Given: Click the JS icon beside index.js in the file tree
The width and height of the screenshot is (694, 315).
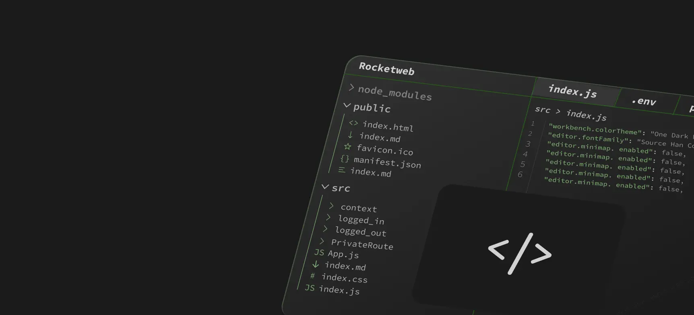Looking at the screenshot, I should [x=310, y=288].
